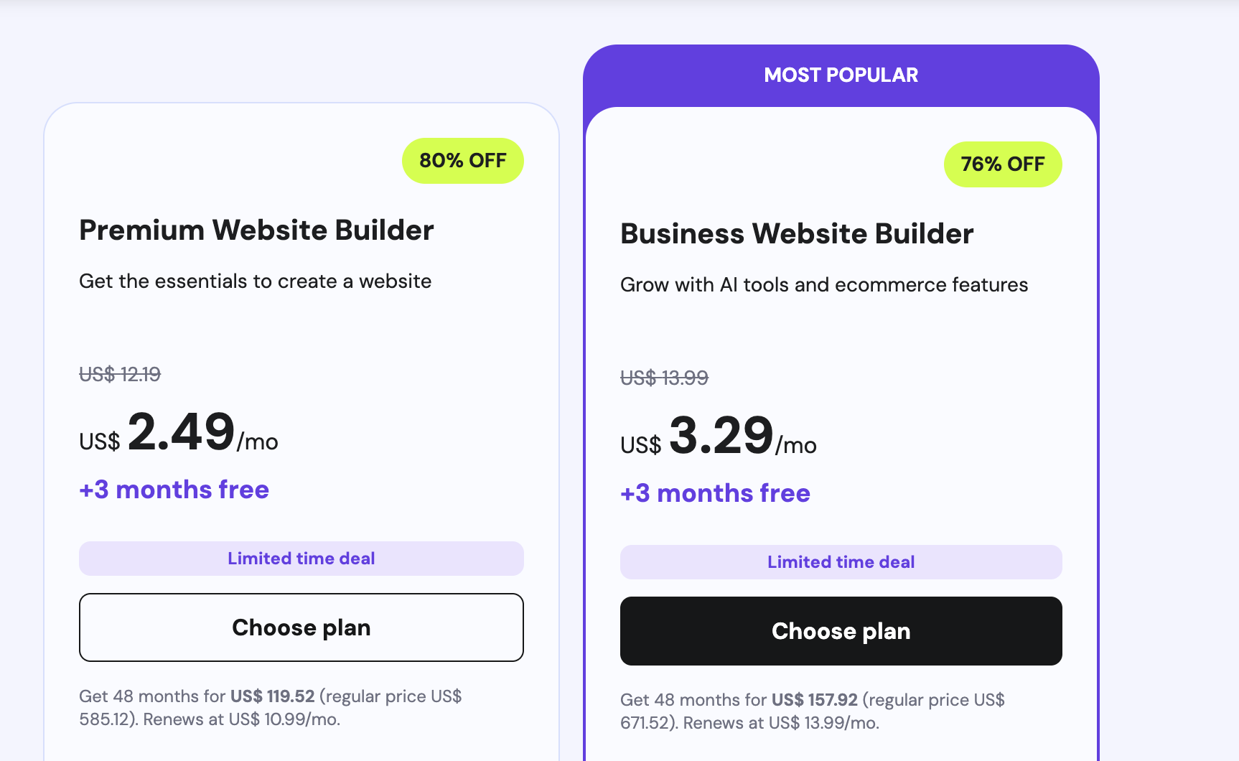The width and height of the screenshot is (1239, 761).
Task: Click the Premium plan description text
Action: [x=254, y=281]
